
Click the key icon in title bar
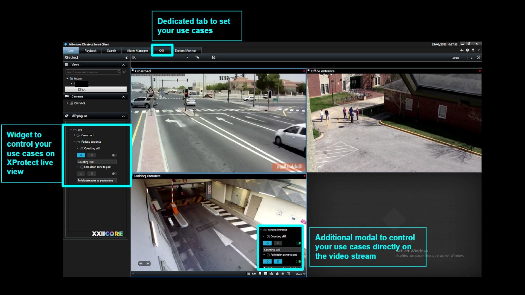point(473,50)
